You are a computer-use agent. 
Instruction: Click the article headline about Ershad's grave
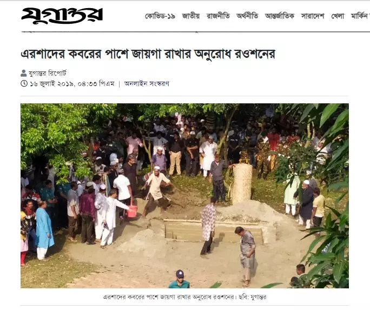(x=148, y=54)
